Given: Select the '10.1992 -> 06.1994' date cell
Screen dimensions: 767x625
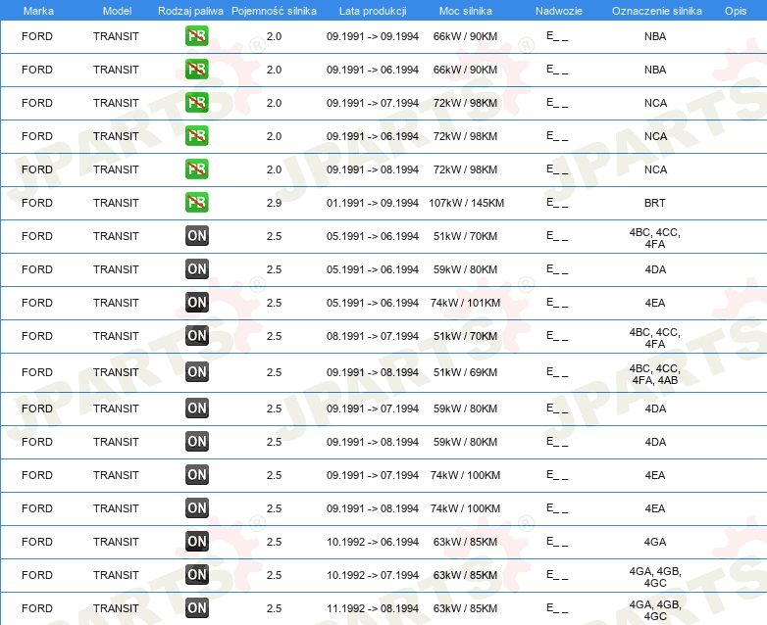Looking at the screenshot, I should pyautogui.click(x=373, y=542).
